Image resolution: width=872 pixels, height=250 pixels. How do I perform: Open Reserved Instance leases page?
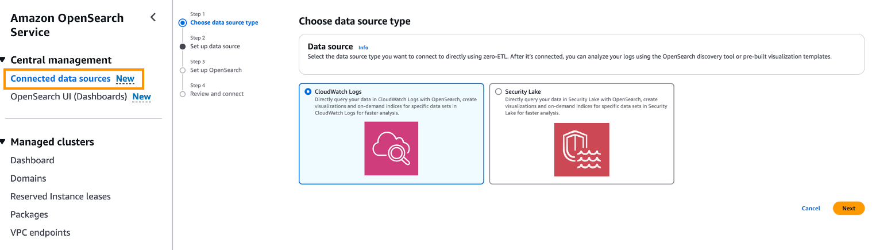click(x=60, y=197)
